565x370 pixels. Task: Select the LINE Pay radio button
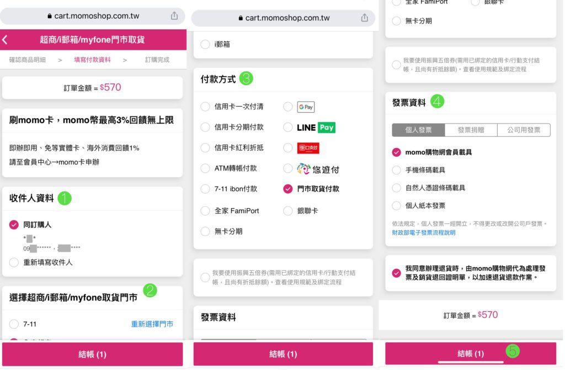(x=287, y=127)
